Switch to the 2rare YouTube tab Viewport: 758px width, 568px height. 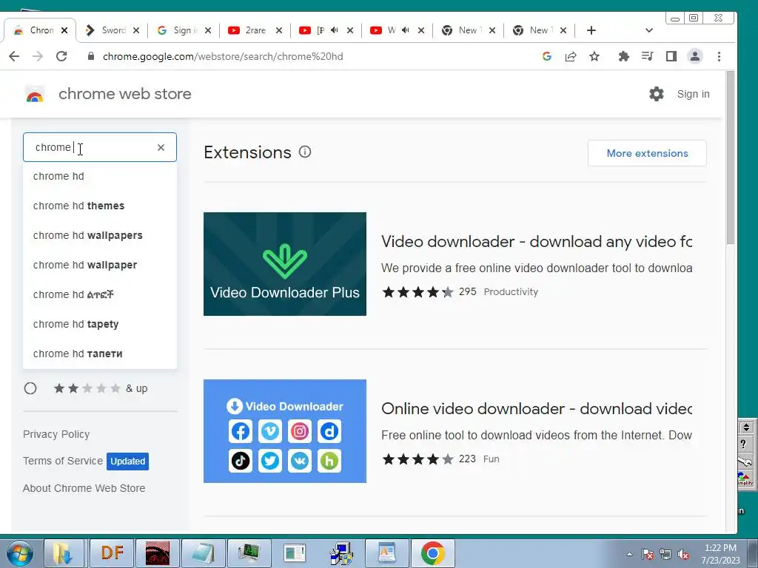[x=255, y=30]
